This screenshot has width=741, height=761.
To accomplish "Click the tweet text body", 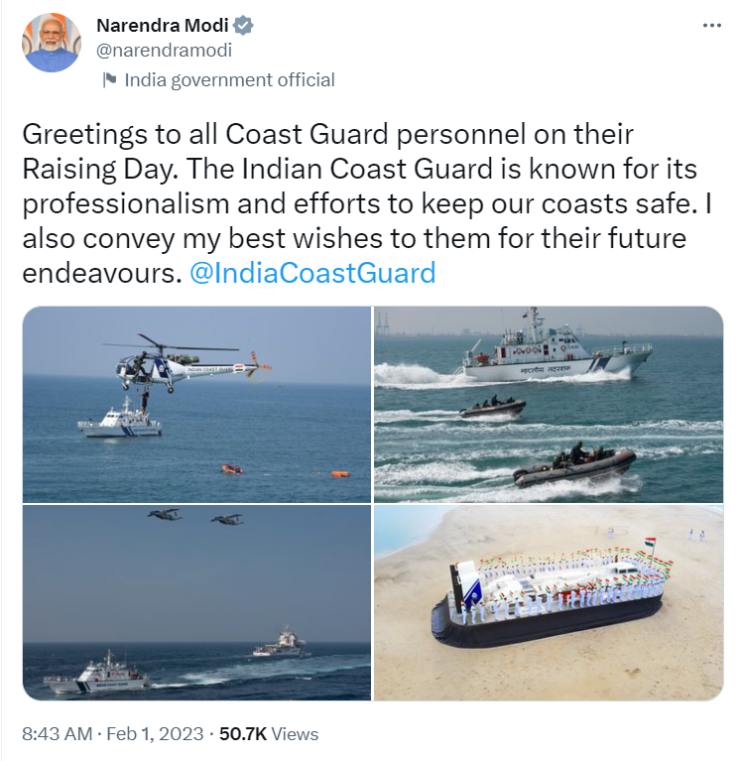I will (366, 203).
